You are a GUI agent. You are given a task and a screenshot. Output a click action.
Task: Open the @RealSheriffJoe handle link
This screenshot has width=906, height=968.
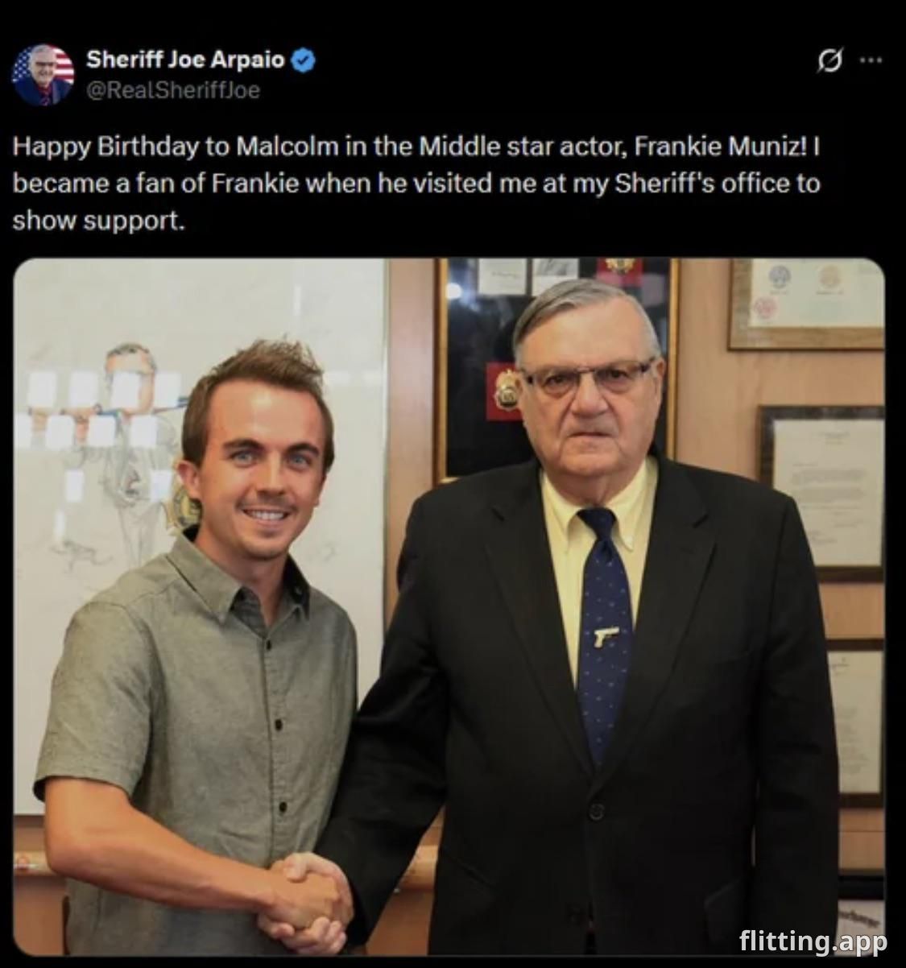click(172, 90)
